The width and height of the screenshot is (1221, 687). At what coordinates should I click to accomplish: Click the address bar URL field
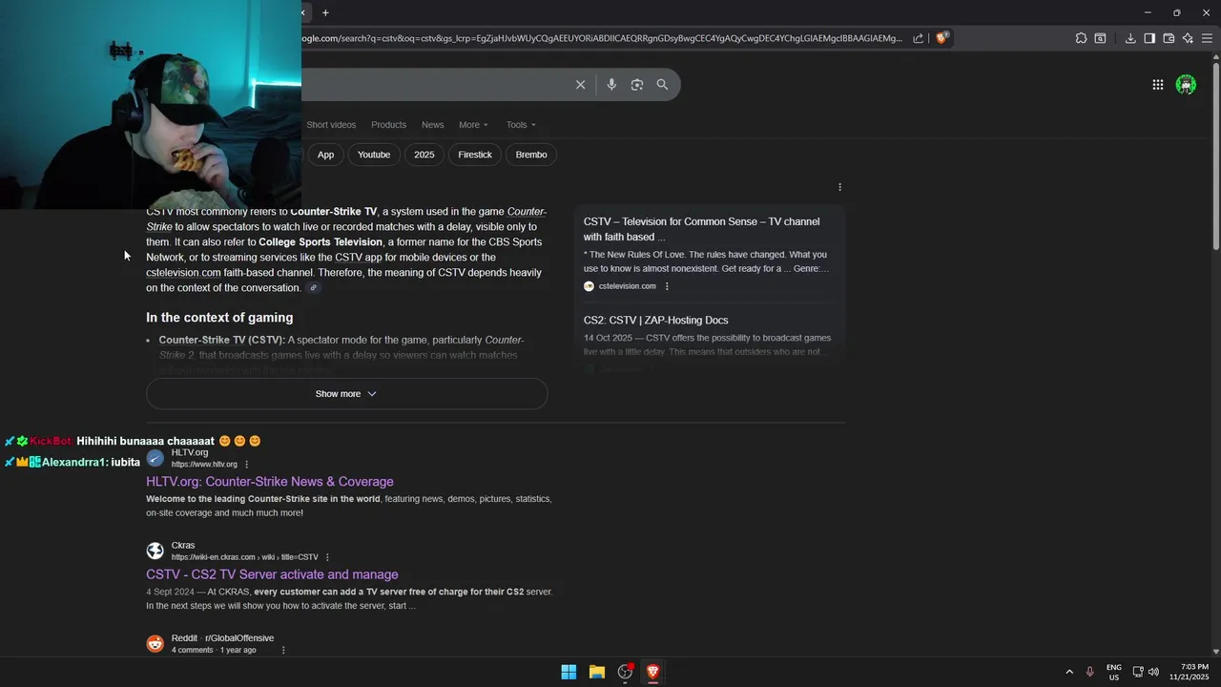click(601, 38)
